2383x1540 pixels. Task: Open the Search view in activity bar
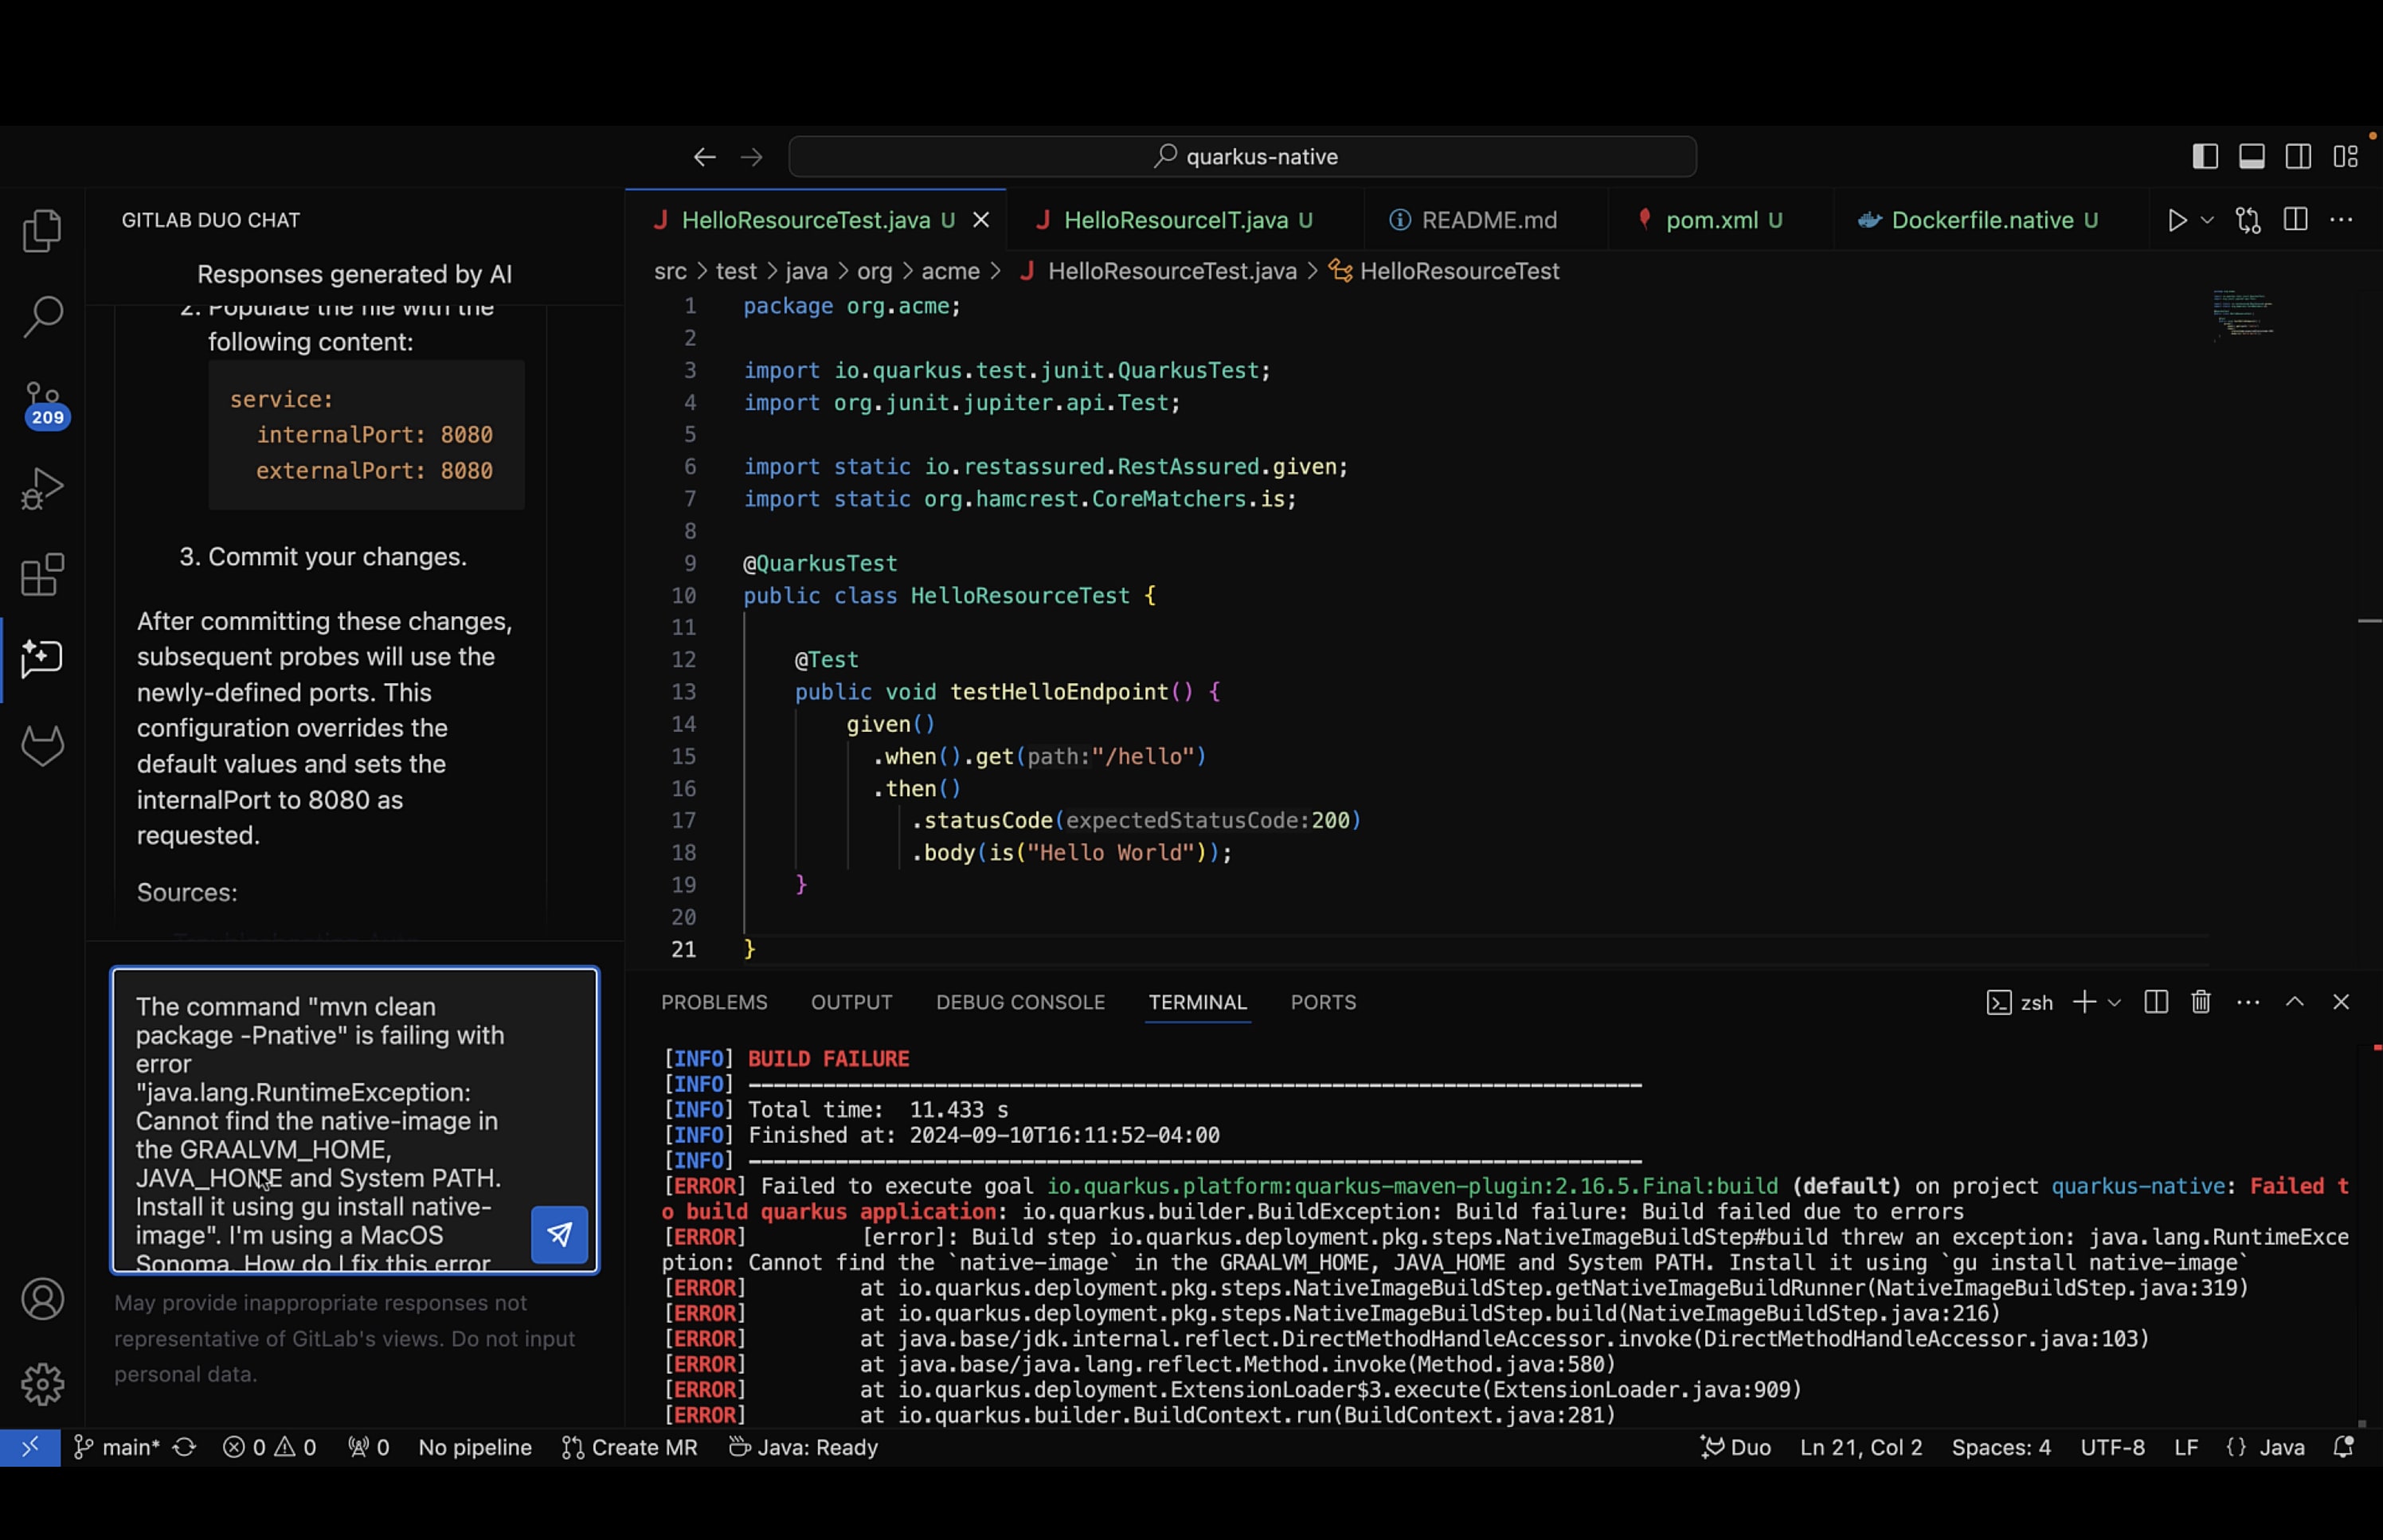[42, 316]
